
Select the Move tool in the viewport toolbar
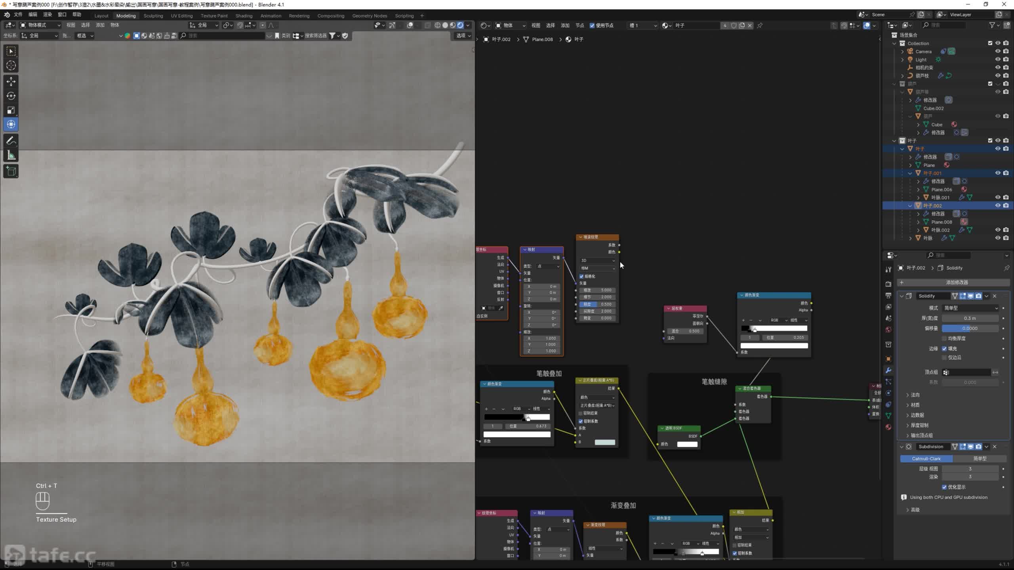(11, 82)
